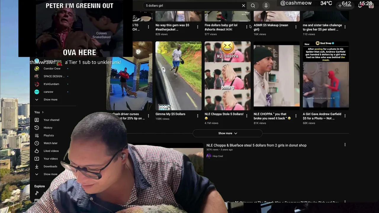Open the Dash driver doorbell short thumbnail
The width and height of the screenshot is (379, 213).
pos(129,76)
